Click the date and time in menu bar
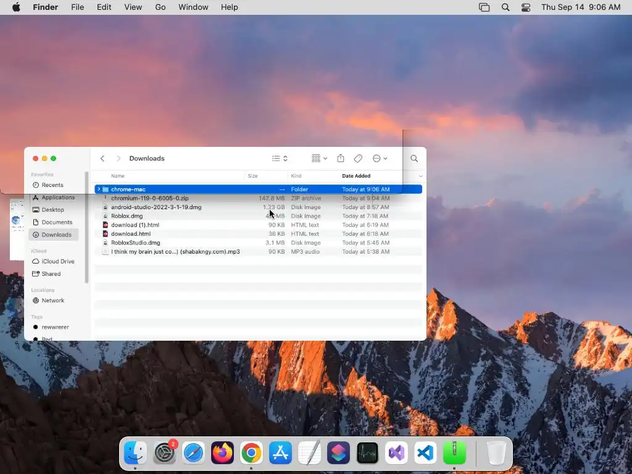The width and height of the screenshot is (632, 474). 581,7
